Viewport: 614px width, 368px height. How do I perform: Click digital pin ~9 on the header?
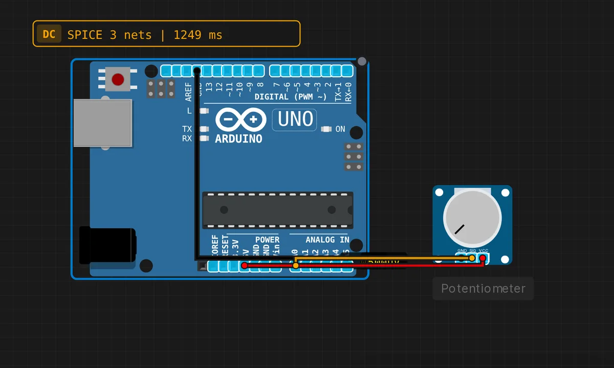point(248,71)
